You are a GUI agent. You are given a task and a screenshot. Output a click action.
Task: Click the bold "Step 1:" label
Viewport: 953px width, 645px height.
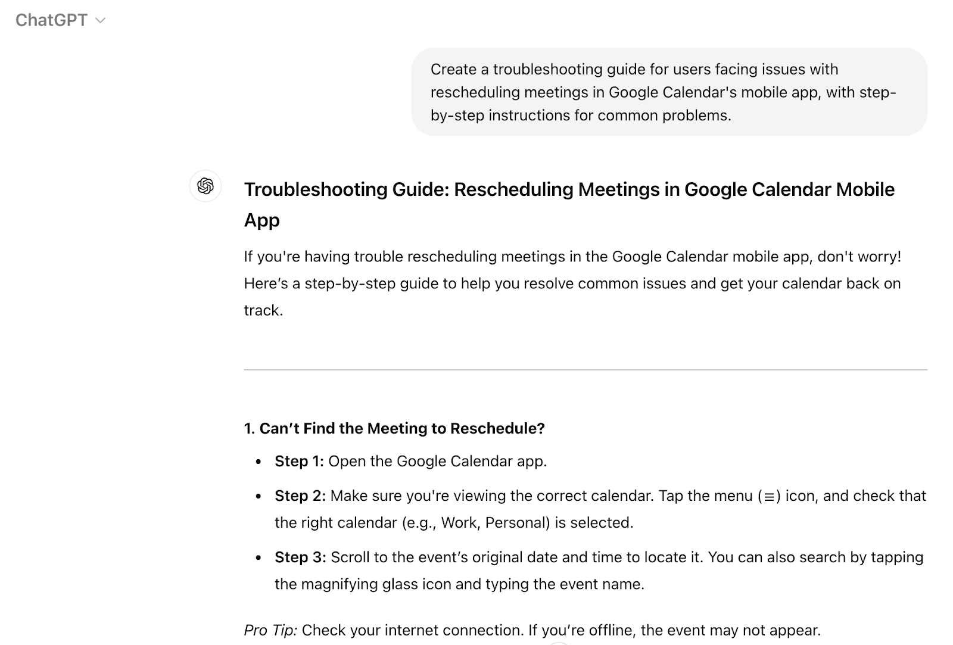click(299, 462)
